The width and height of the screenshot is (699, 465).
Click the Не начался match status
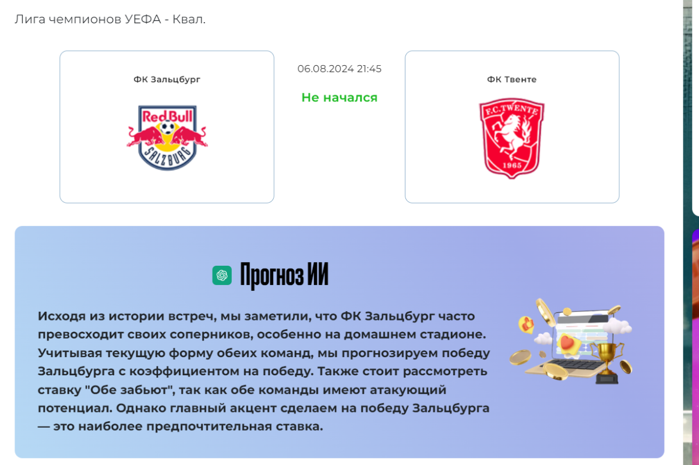point(340,97)
